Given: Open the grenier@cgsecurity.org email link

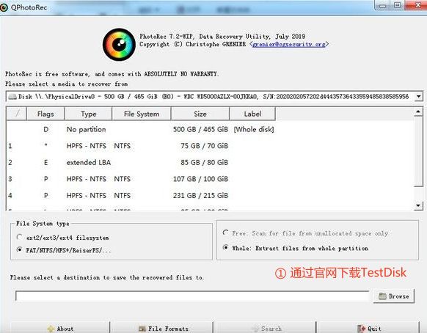Looking at the screenshot, I should click(x=289, y=44).
